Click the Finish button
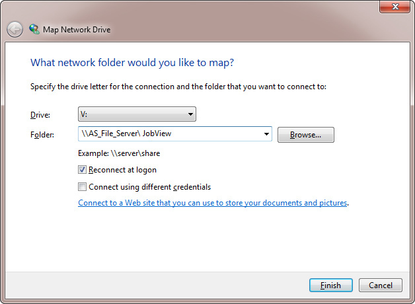415x304 pixels. (x=330, y=285)
